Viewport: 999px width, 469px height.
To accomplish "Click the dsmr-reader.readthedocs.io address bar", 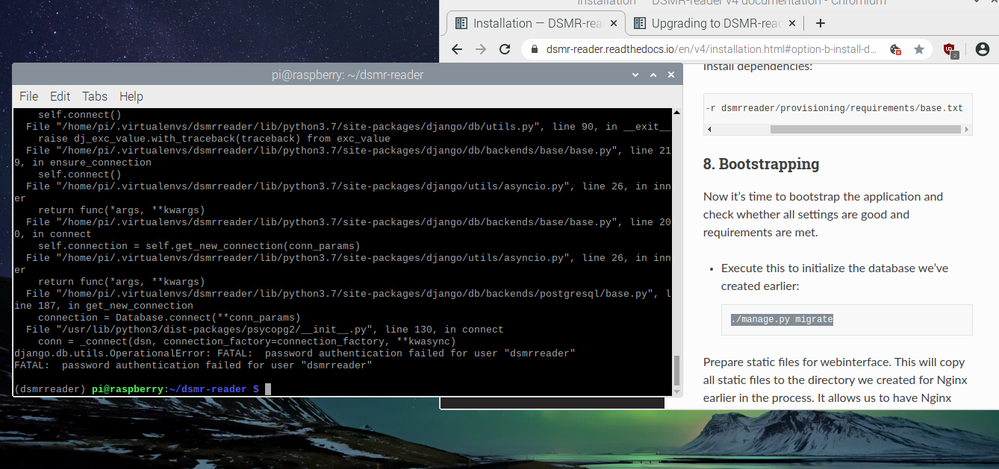I will click(x=672, y=49).
